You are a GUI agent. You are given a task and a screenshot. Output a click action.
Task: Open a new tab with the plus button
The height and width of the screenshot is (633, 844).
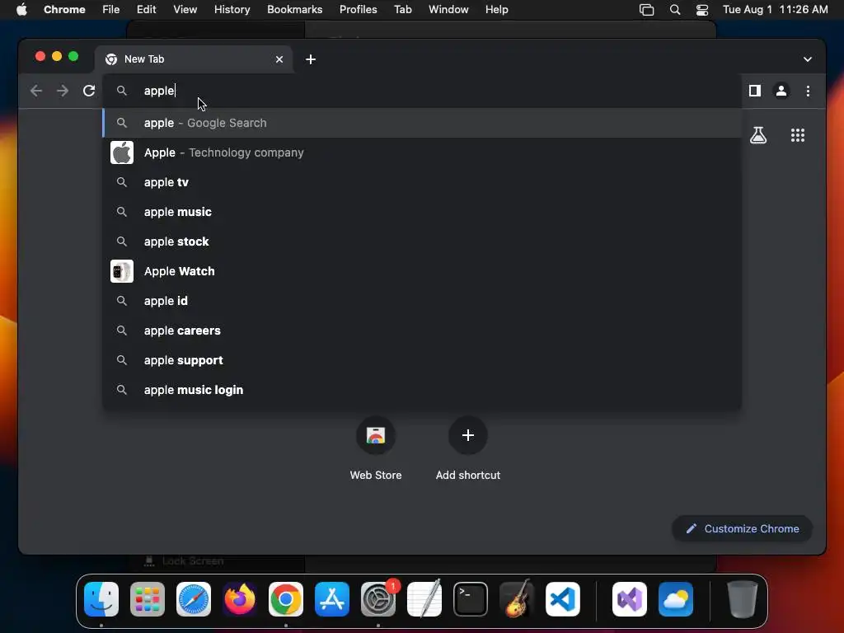tap(311, 59)
